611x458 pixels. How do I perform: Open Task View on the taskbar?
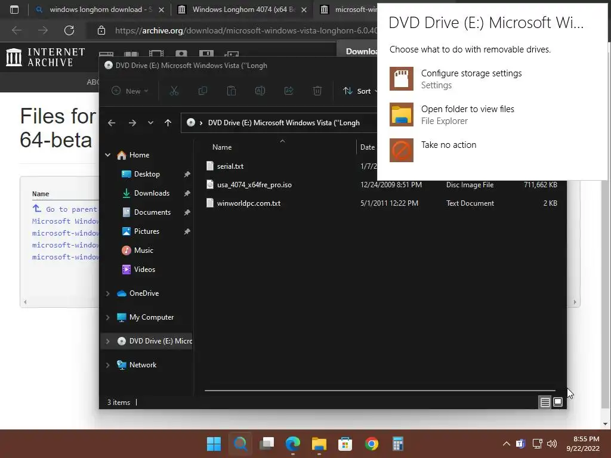267,444
